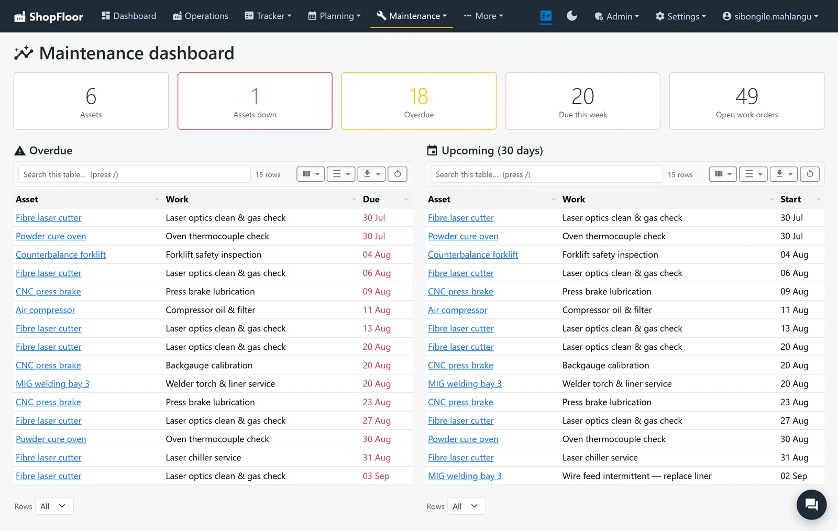The width and height of the screenshot is (838, 531).
Task: Expand the More menu
Action: pos(483,16)
